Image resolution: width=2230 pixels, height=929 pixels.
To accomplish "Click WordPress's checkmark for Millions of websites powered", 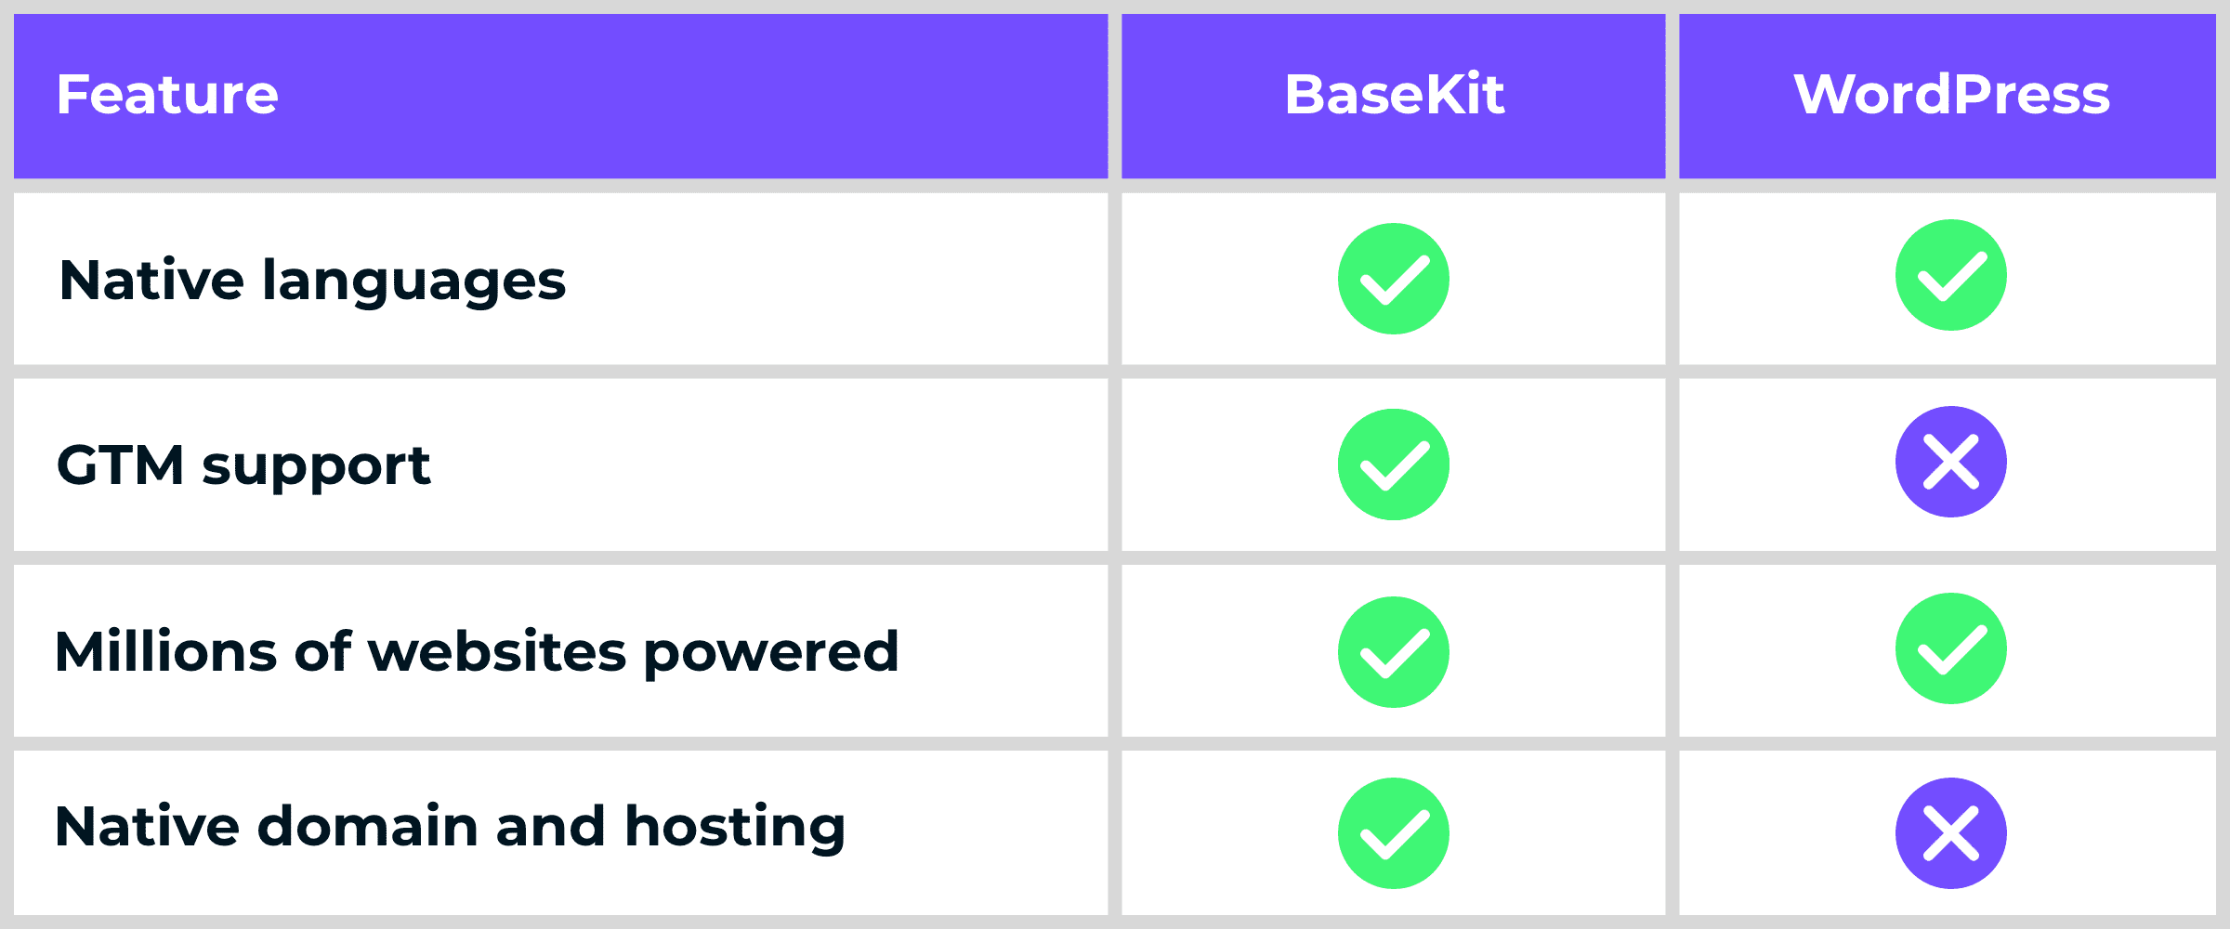I will (1950, 648).
